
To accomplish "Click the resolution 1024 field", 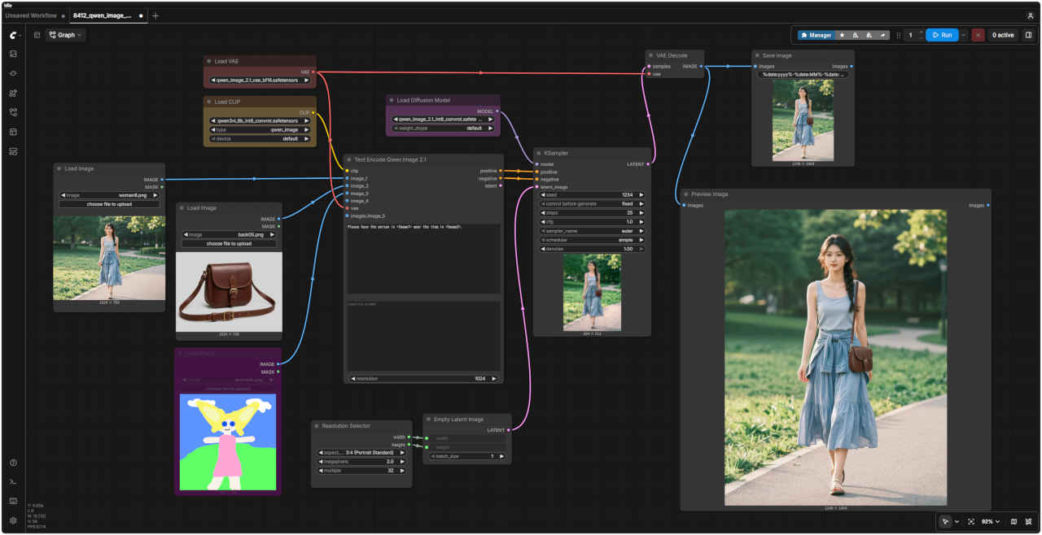I will point(423,378).
